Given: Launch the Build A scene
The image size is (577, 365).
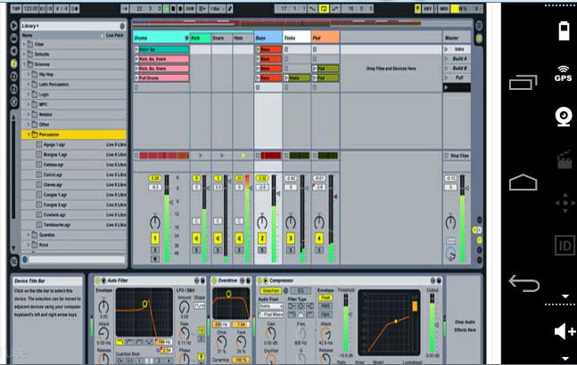Looking at the screenshot, I should click(x=447, y=59).
